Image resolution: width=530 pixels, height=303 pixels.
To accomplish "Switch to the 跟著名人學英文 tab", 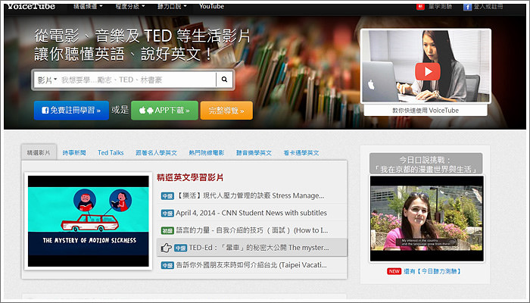I will point(156,153).
